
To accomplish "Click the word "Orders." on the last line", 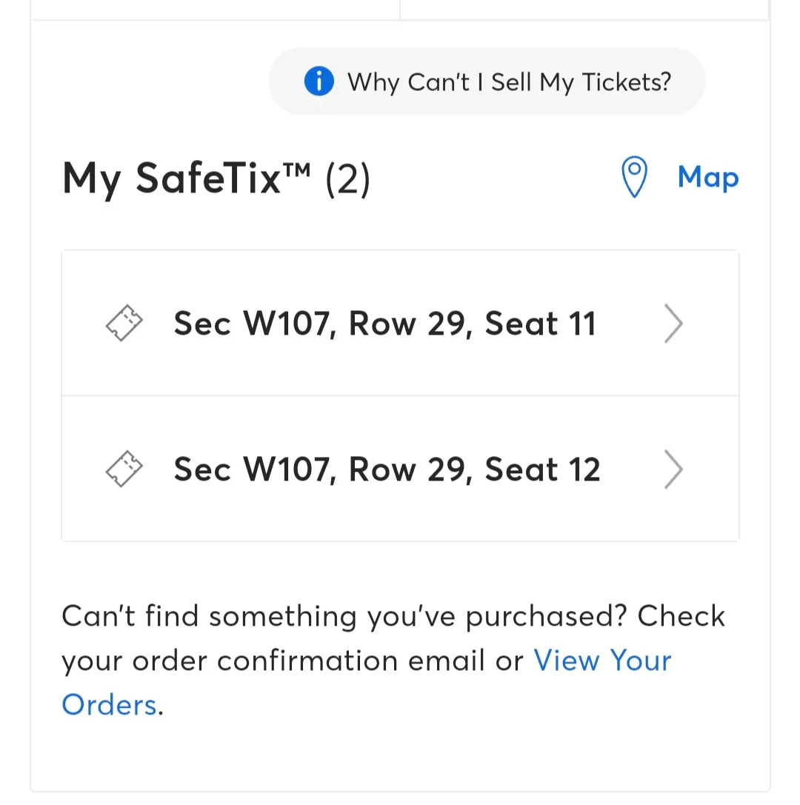I will [113, 705].
